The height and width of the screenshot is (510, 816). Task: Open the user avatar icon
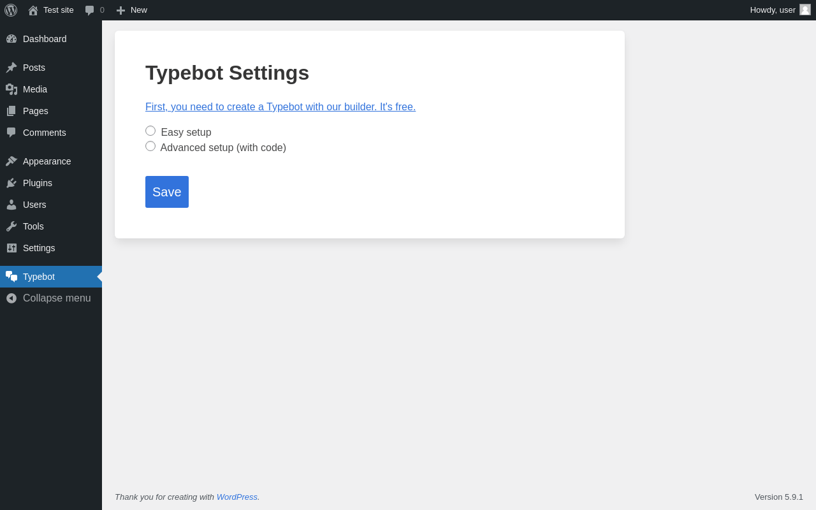805,10
